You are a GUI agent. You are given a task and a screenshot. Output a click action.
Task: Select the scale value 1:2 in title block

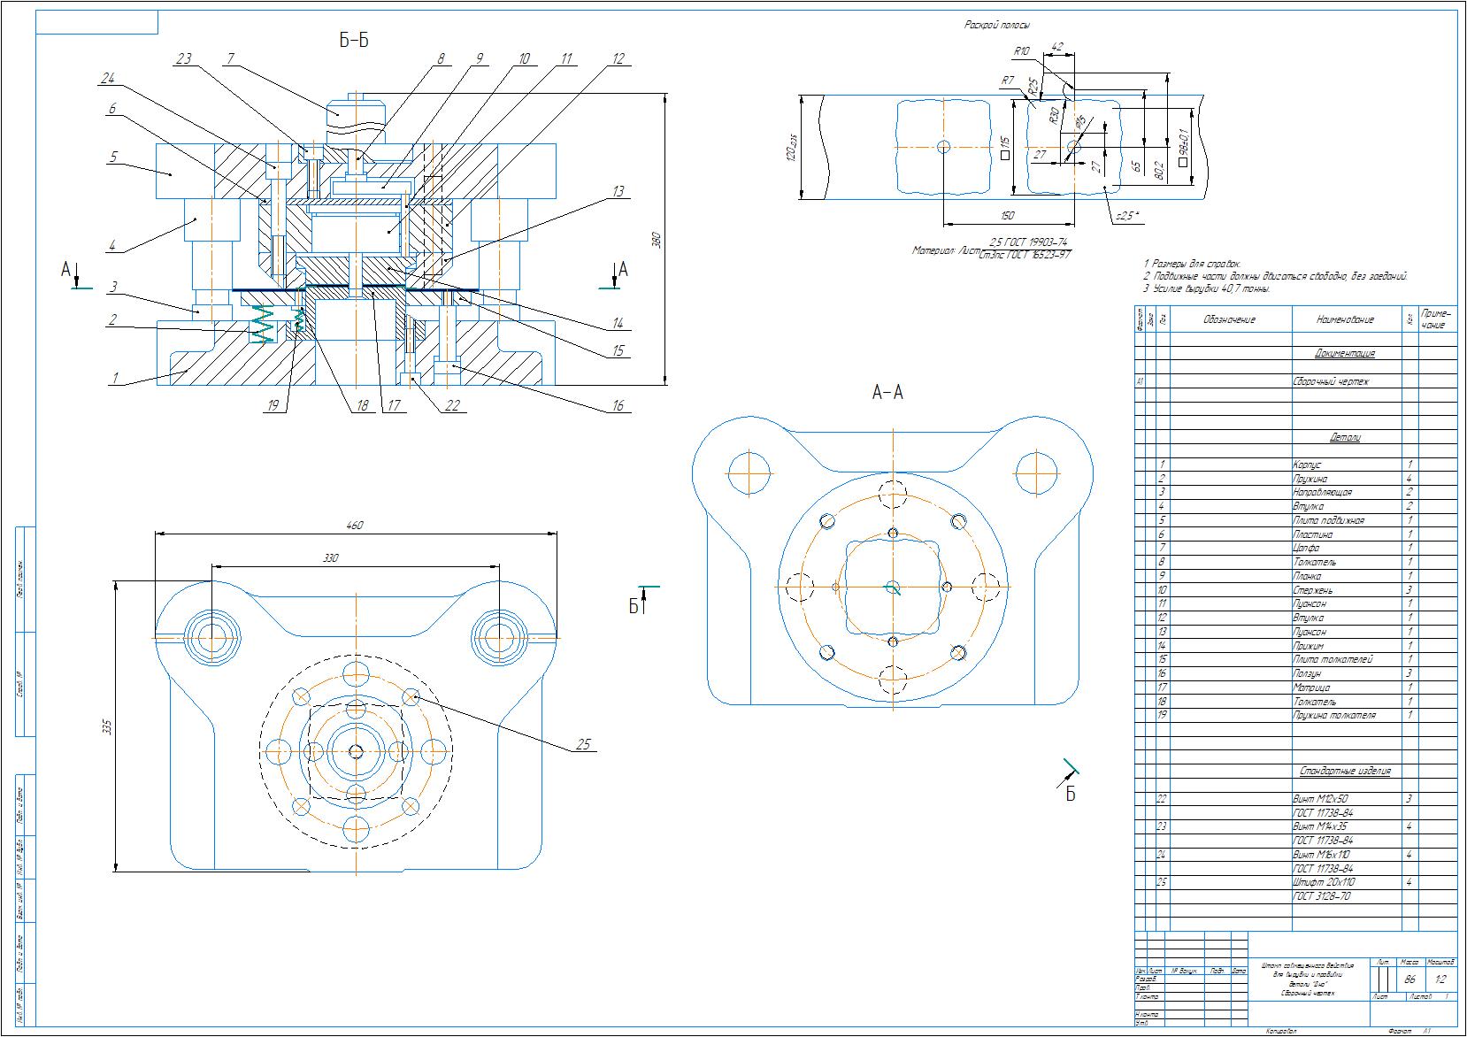1440,979
